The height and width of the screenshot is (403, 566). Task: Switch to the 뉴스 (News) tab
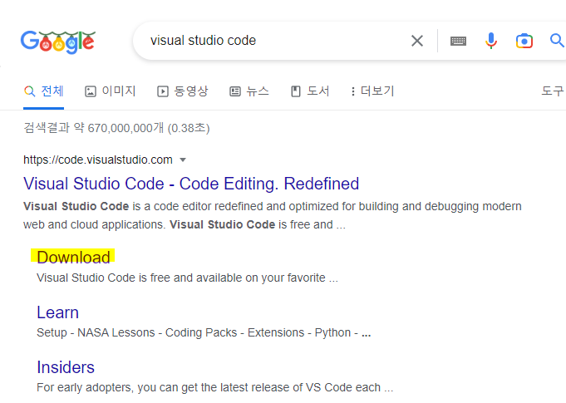[x=249, y=91]
